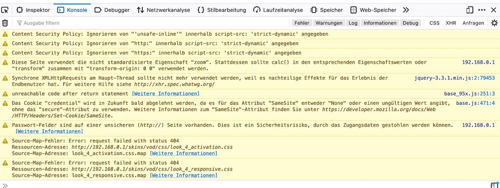Viewport: 500px width, 188px height.
Task: Click look_4_responsive.css resource address
Action: [x=152, y=169]
